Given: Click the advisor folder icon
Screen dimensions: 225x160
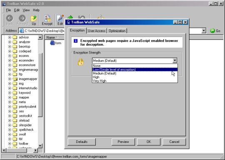Looking at the screenshot, I should coord(15,37).
